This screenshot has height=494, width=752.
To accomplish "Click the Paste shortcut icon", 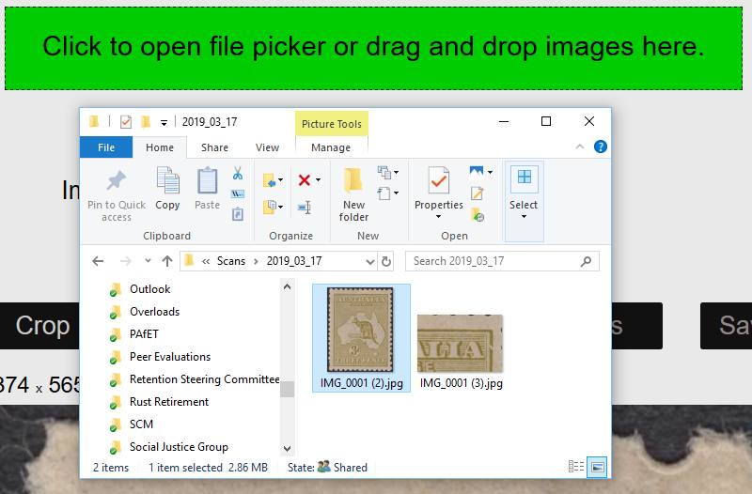I will click(x=238, y=214).
